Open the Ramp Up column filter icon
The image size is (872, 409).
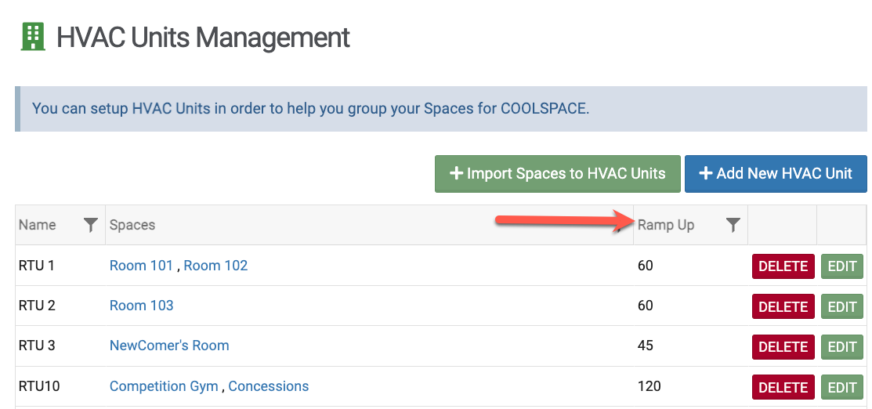(x=733, y=226)
